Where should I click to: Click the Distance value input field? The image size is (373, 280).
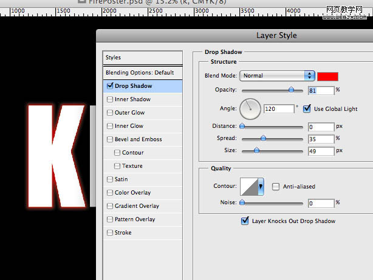tap(320, 127)
